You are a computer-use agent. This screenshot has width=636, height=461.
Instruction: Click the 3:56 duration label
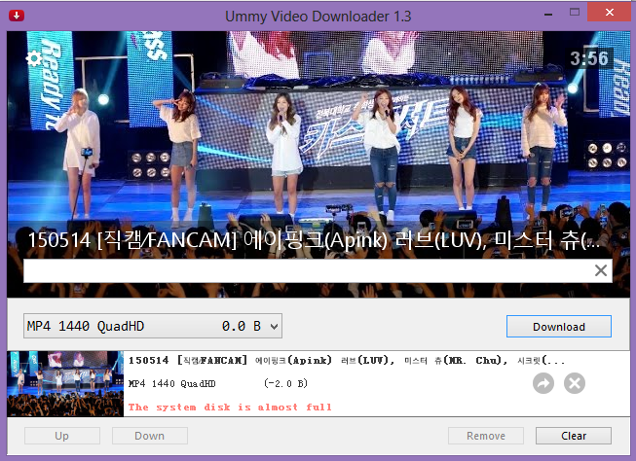tap(589, 58)
